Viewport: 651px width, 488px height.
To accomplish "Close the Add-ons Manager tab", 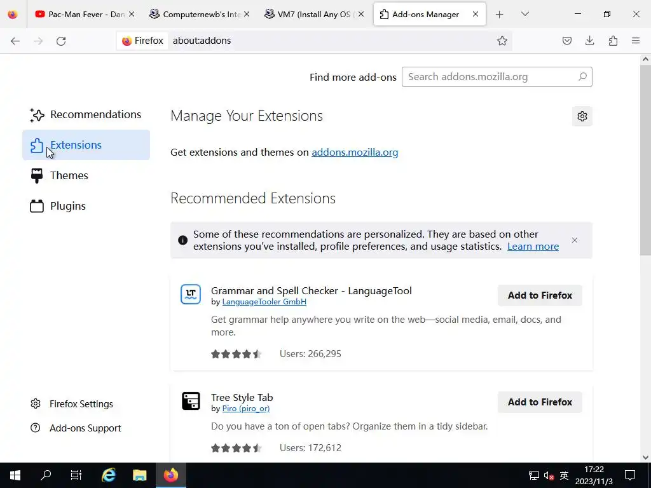I will [476, 14].
